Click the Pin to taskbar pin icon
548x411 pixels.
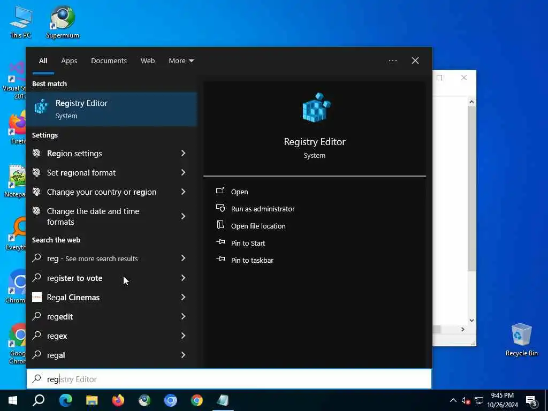click(220, 260)
